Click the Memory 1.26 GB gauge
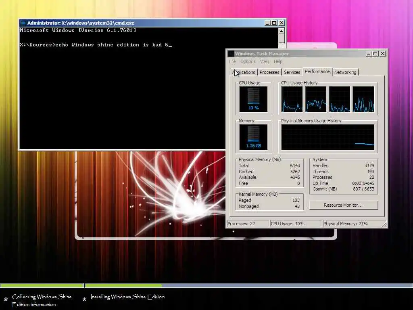Image resolution: width=413 pixels, height=310 pixels. 253,137
